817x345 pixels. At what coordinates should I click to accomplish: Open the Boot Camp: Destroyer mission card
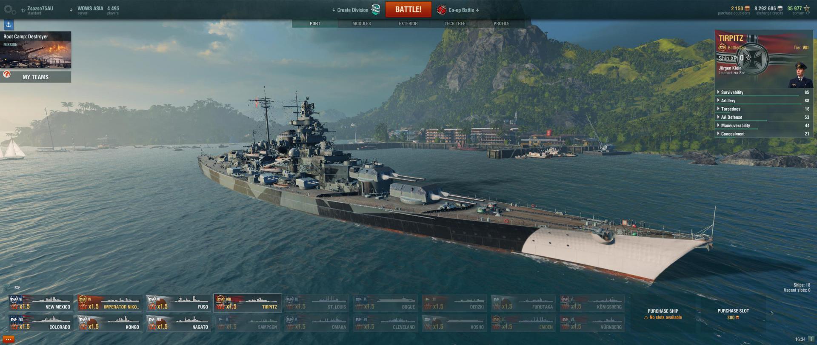[x=36, y=49]
